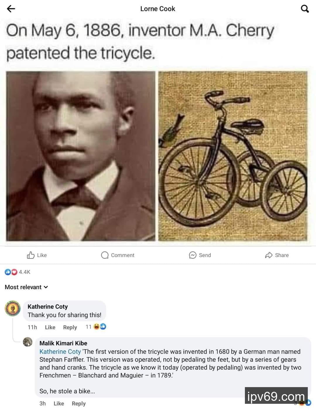Open the Malik Kimari Kibe name link
The width and height of the screenshot is (316, 412).
tap(63, 343)
